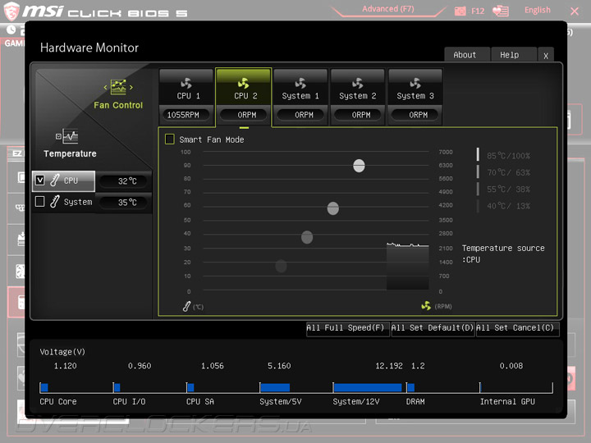Viewport: 591px width, 443px height.
Task: Click the 85°C/100% curve setting
Action: [x=508, y=156]
